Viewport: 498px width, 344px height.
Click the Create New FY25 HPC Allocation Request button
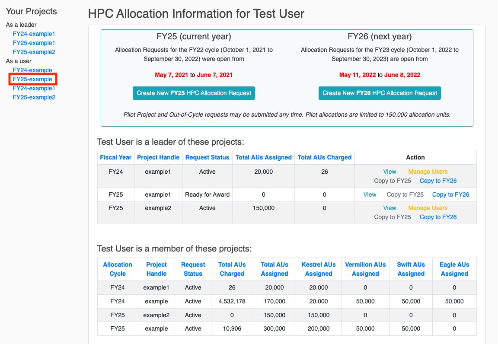click(x=194, y=93)
